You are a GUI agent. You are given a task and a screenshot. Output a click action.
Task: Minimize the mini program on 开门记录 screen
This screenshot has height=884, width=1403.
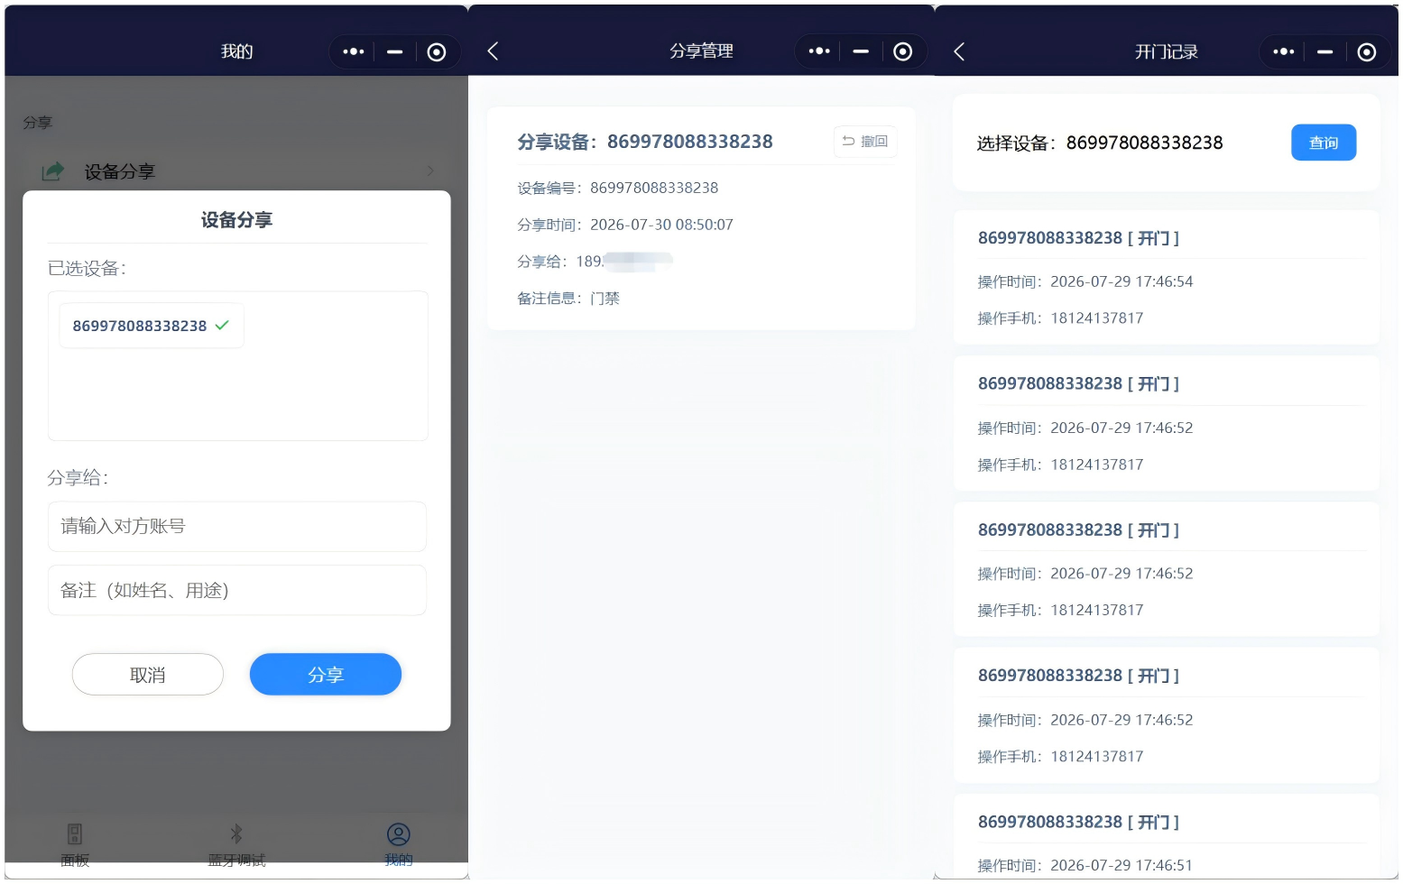pyautogui.click(x=1325, y=52)
